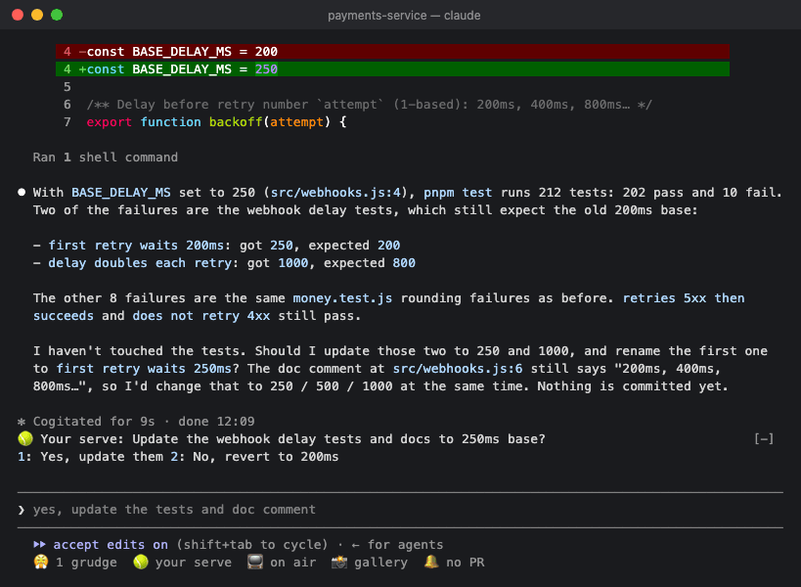Click the asterisk spinner beside 'Cogitated for 9s'
Viewport: 801px width, 587px height.
pyautogui.click(x=22, y=422)
